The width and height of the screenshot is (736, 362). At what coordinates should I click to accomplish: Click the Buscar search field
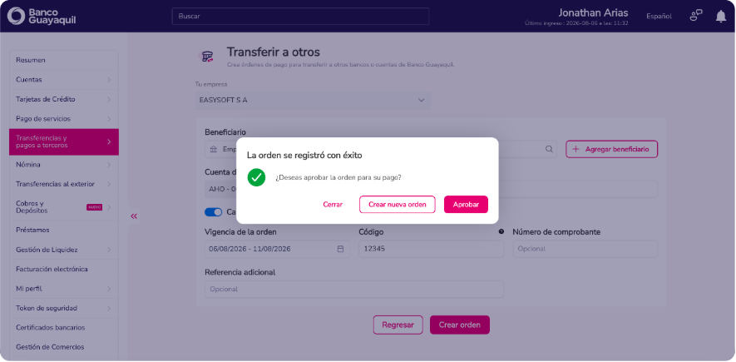(x=300, y=16)
